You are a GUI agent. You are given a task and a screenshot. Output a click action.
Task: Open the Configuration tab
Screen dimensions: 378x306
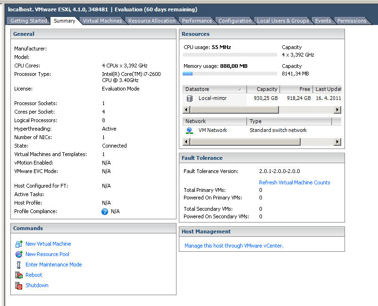click(x=235, y=21)
